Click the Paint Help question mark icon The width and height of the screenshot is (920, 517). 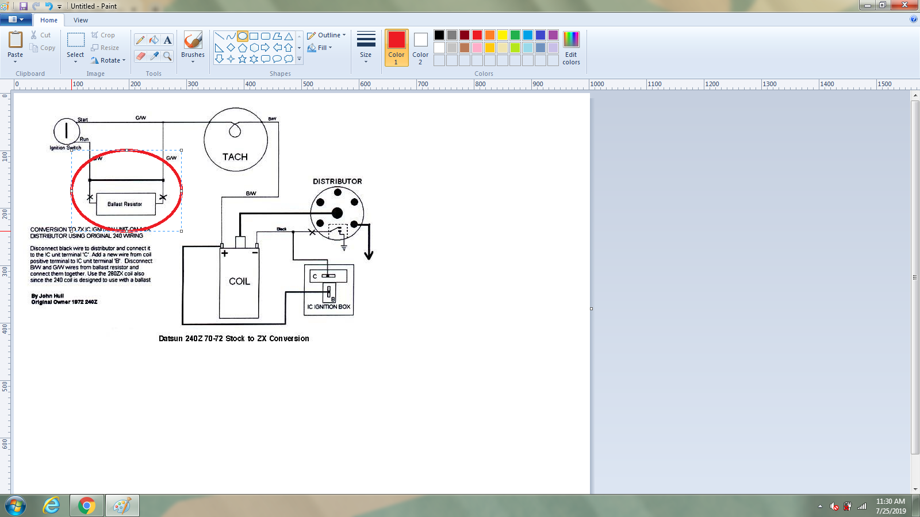[914, 19]
